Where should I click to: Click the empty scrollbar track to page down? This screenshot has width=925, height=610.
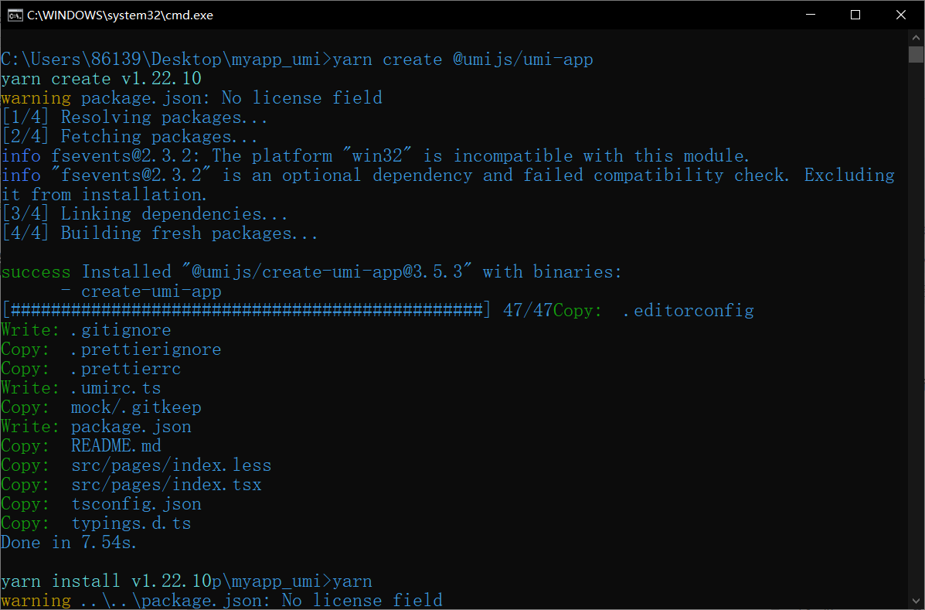coord(915,309)
